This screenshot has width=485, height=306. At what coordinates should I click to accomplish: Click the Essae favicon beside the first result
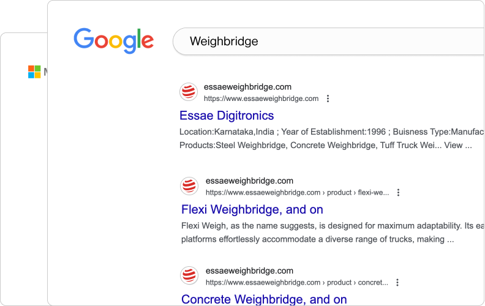[189, 92]
